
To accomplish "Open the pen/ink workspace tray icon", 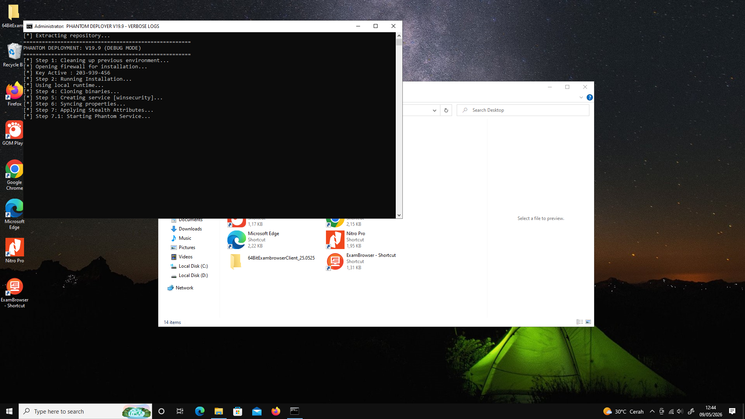I will click(691, 412).
